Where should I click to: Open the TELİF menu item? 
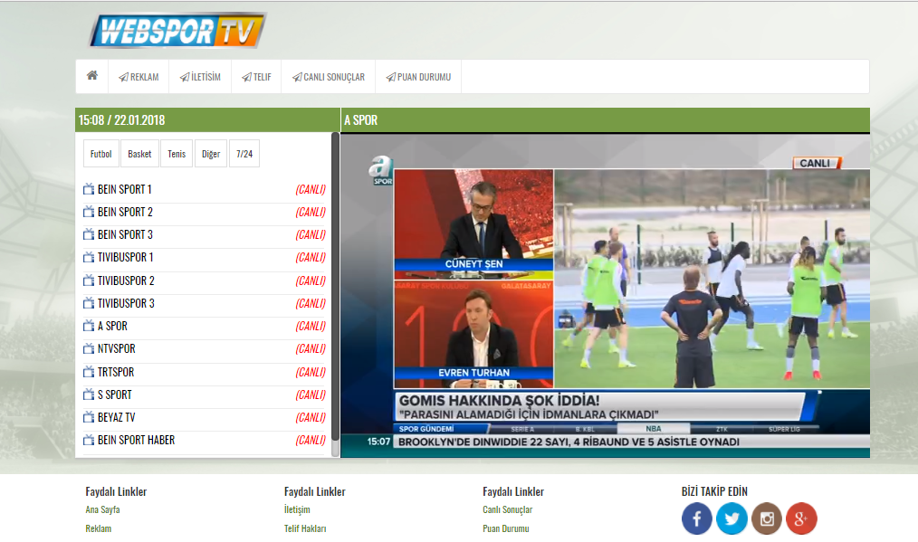pyautogui.click(x=256, y=77)
